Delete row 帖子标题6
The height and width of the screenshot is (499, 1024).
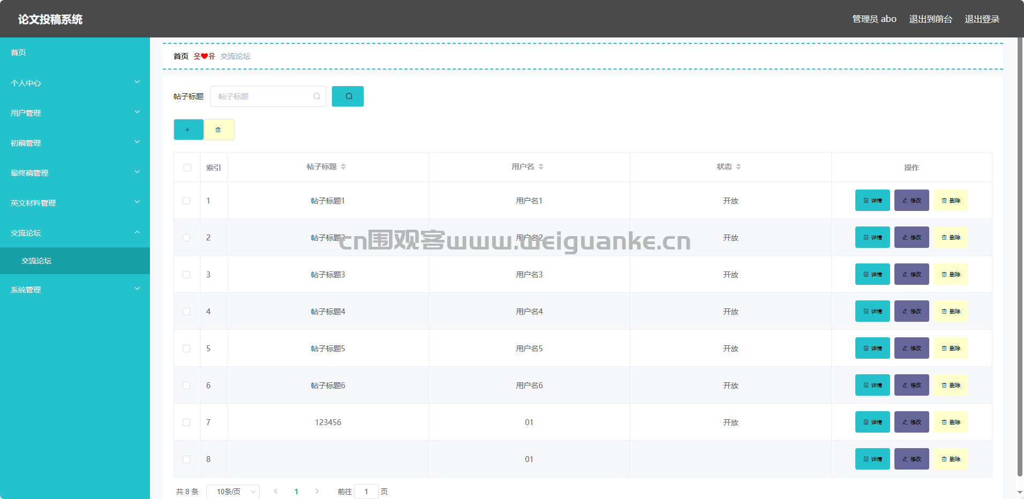(951, 385)
